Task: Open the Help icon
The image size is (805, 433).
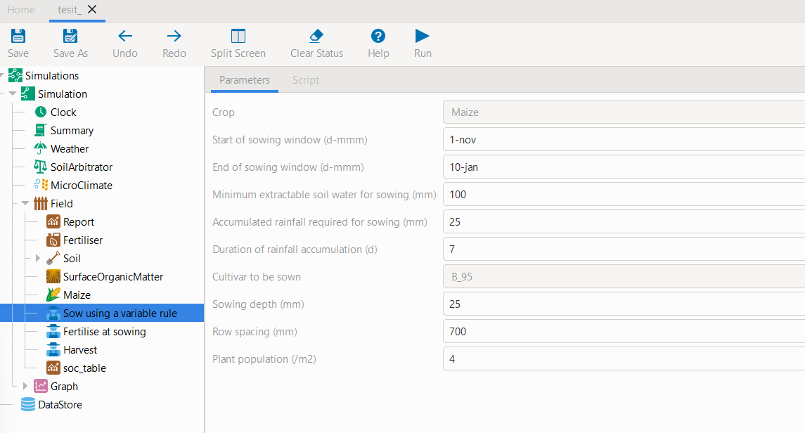Action: [x=378, y=37]
